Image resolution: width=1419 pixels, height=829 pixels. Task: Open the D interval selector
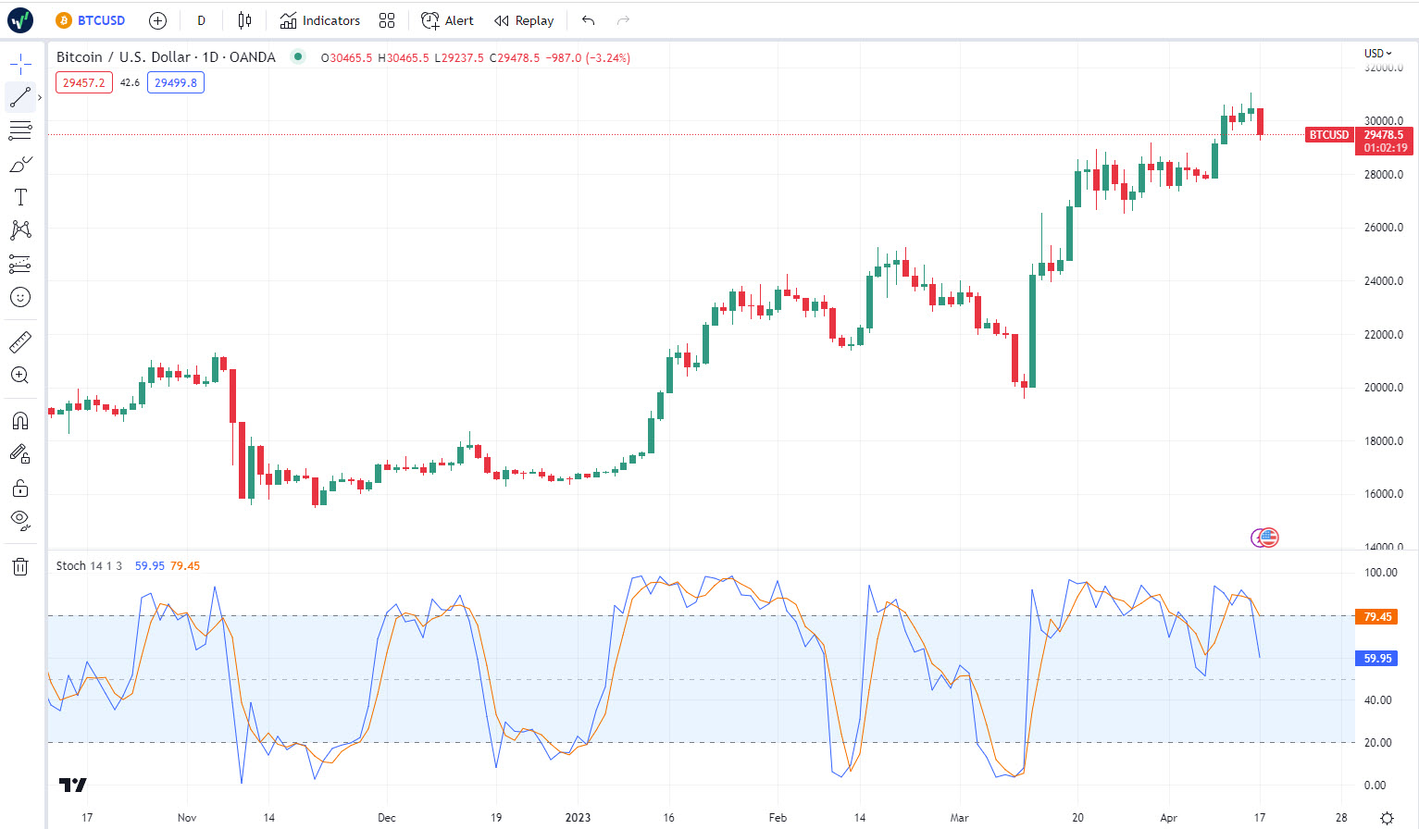coord(201,20)
